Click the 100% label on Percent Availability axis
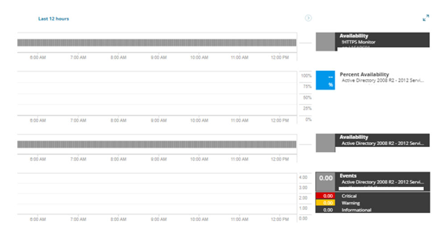 point(306,76)
